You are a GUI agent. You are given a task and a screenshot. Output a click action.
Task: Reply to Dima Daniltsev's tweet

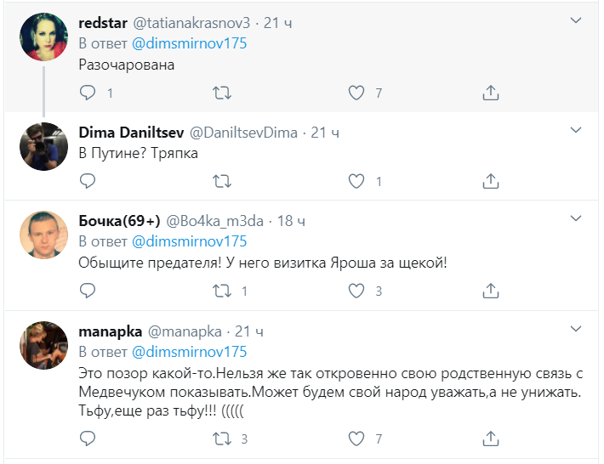[x=87, y=181]
